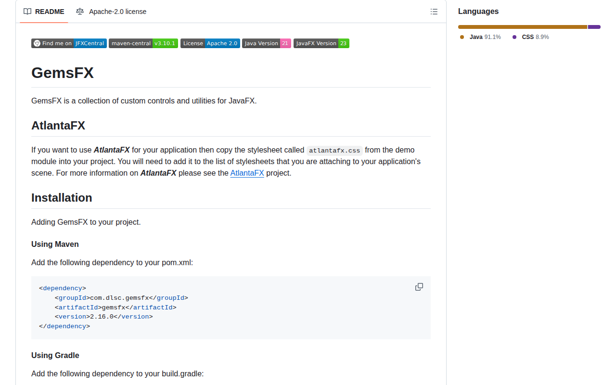616x385 pixels.
Task: Open the AtlantaFX project link
Action: point(247,173)
